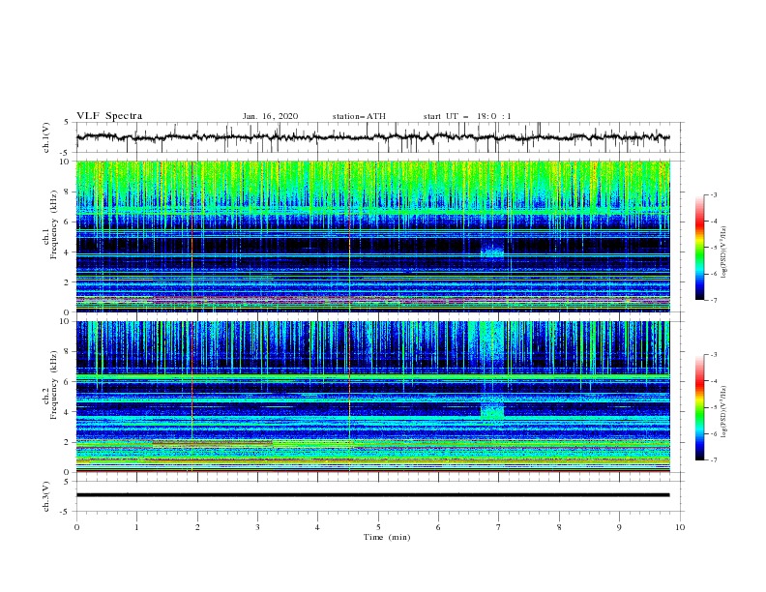The height and width of the screenshot is (592, 766).
Task: Click the upper spectrogram colorbar gradient
Action: tap(700, 248)
